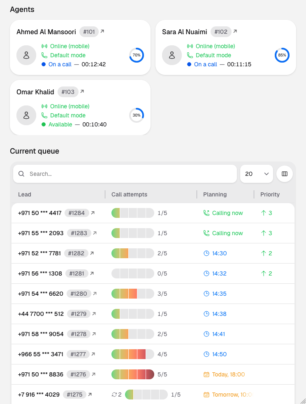Click the #1276 lead ID badge
Viewport: 306px width, 404px height.
[78, 374]
